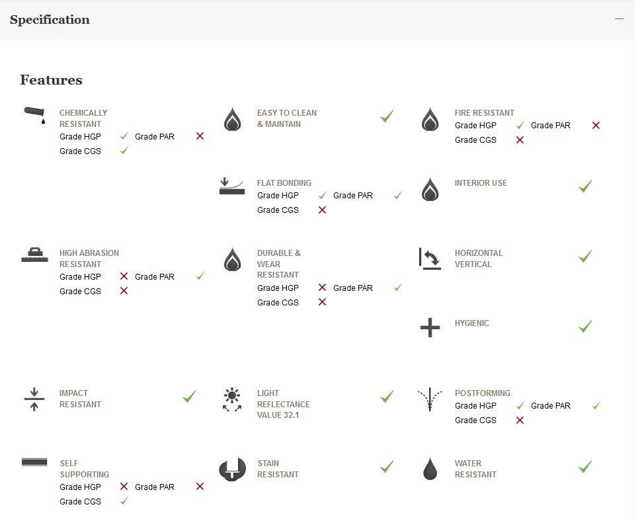Click the Stain Resistant icon

click(232, 469)
